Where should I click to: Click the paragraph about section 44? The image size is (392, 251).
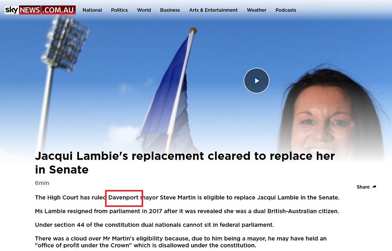pyautogui.click(x=154, y=225)
